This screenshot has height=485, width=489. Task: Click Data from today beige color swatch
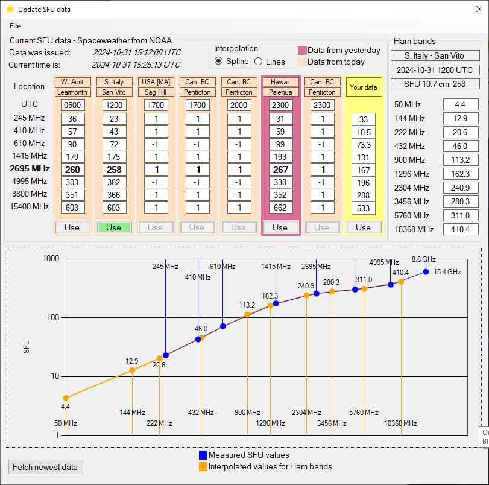point(302,62)
